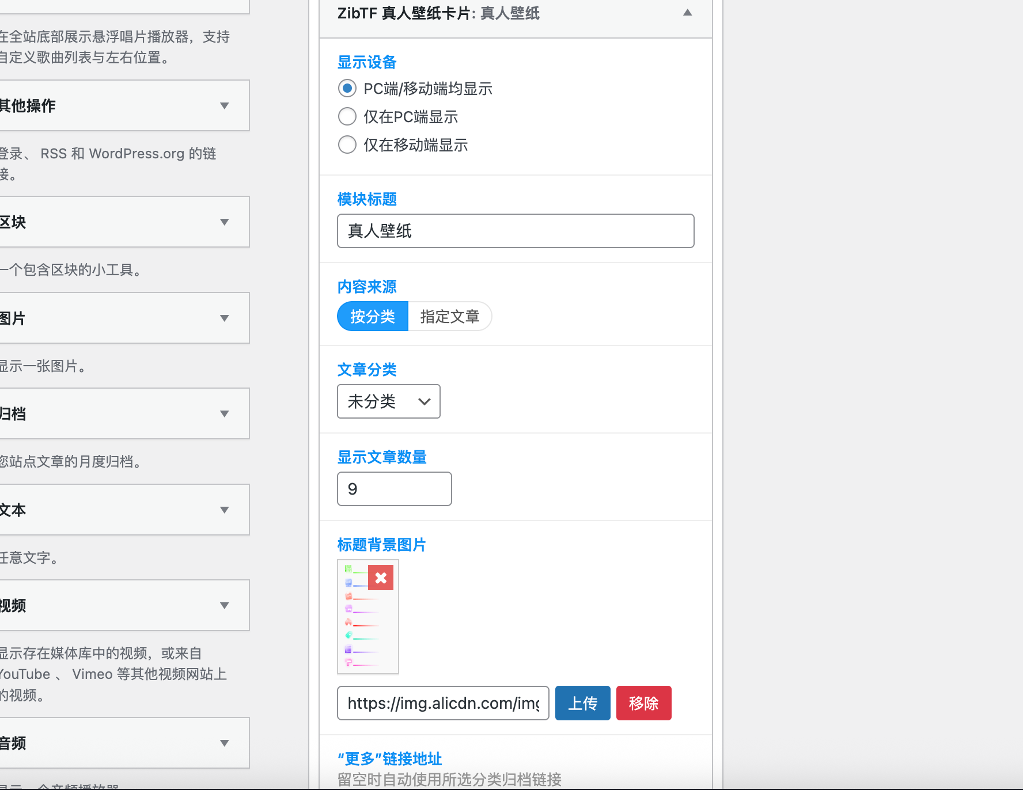Screen dimensions: 1023x790
Task: Collapse the ZibTF 真人壁纸卡片 panel
Action: tap(687, 12)
